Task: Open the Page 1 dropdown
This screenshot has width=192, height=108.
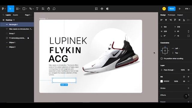Action: (x=28, y=15)
